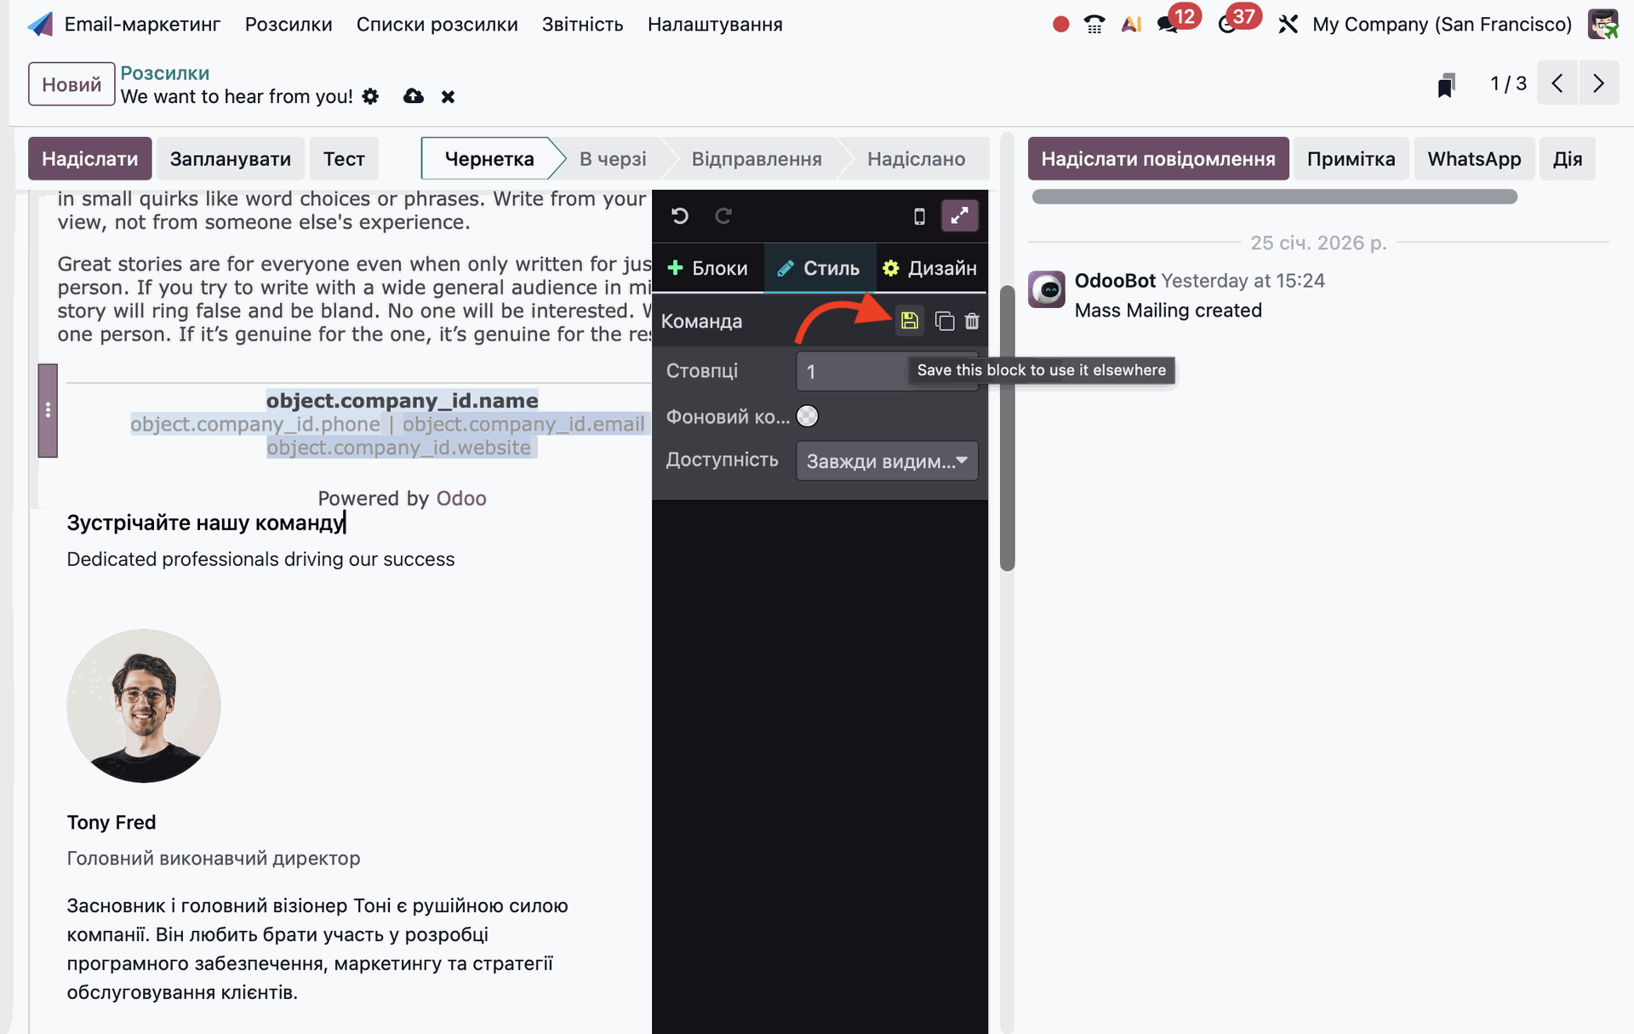Discard changes with the X icon
1634x1034 pixels.
[x=448, y=97]
